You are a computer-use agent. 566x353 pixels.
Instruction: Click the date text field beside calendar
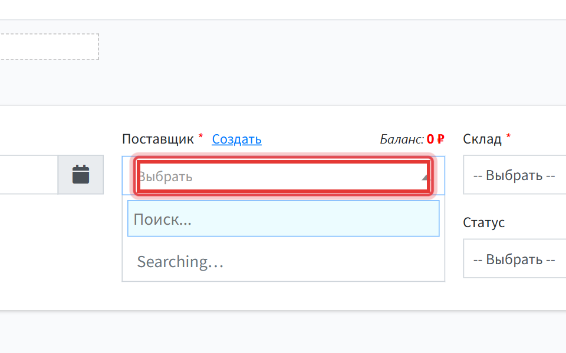coord(29,175)
